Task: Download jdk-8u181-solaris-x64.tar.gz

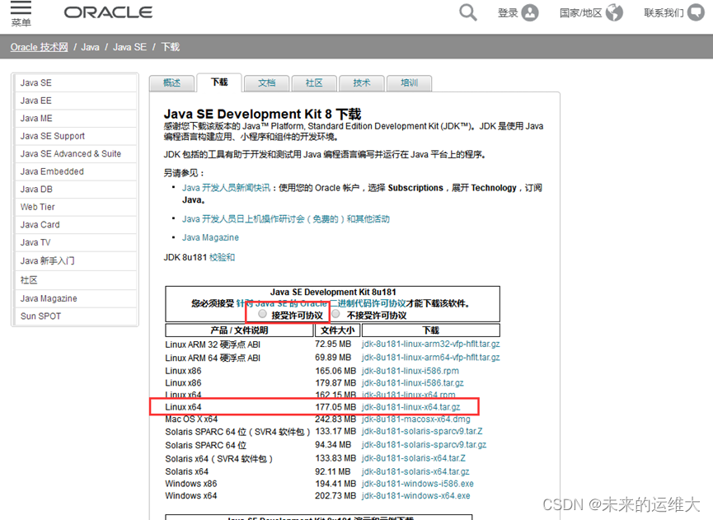Action: tap(415, 472)
